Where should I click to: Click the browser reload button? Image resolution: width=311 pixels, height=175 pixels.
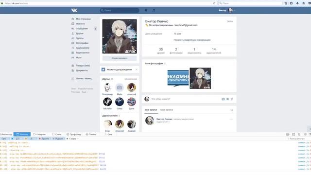click(x=214, y=3)
